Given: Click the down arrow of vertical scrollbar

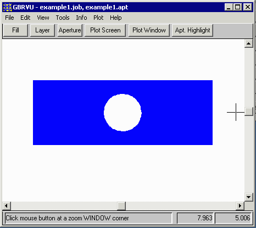Looking at the screenshot, I should point(248,197).
